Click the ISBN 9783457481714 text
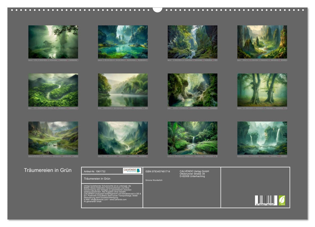Viewport: 315px width, 227px height. pos(158,171)
